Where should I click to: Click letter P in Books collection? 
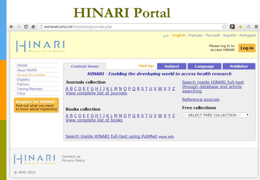tap(129, 116)
